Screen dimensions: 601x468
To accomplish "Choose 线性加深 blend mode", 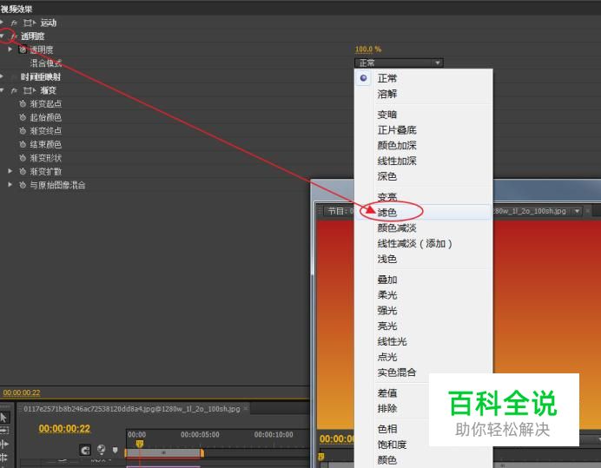I will [x=424, y=161].
